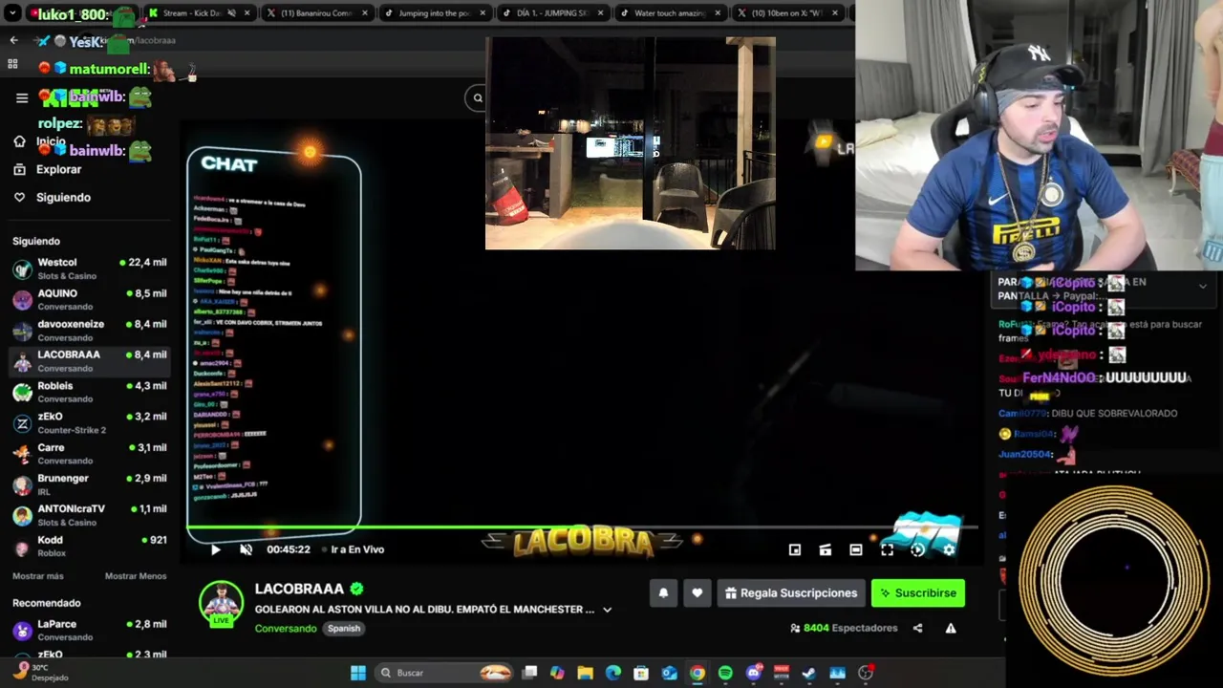The image size is (1223, 688).
Task: Switch to Water touch amazing tab
Action: (x=669, y=13)
